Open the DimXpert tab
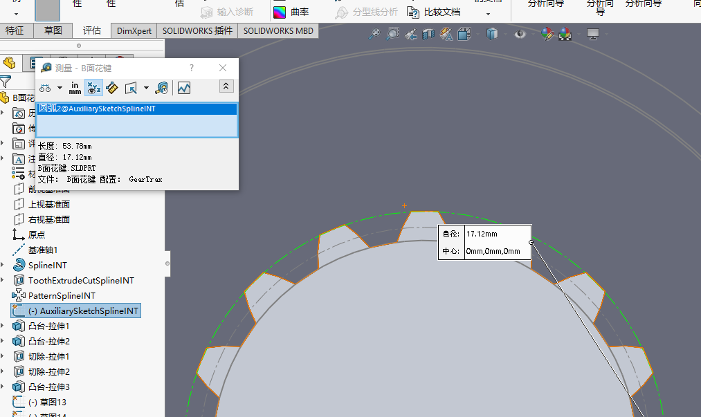The height and width of the screenshot is (417, 701). coord(134,31)
